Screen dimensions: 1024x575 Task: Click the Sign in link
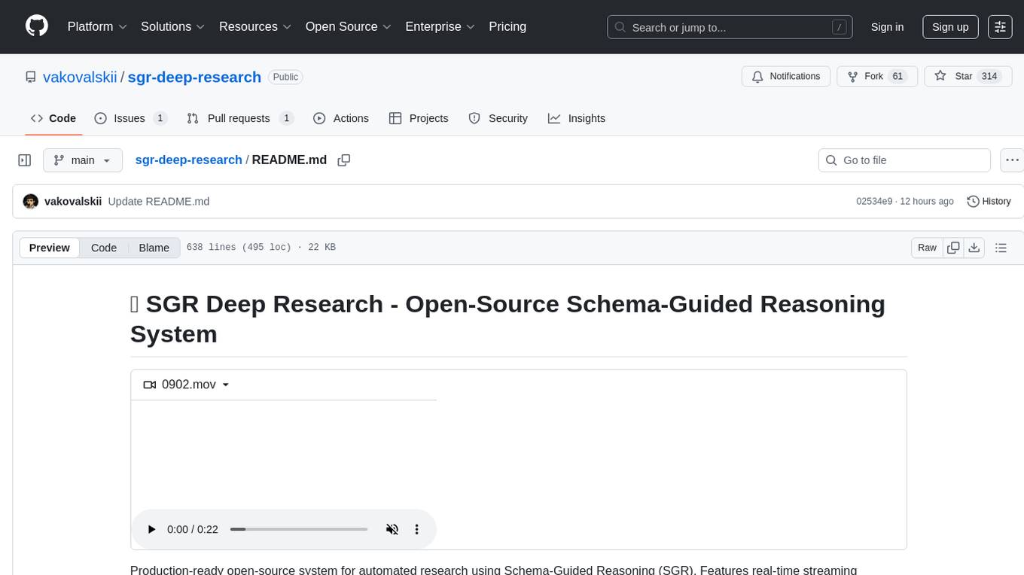(887, 27)
